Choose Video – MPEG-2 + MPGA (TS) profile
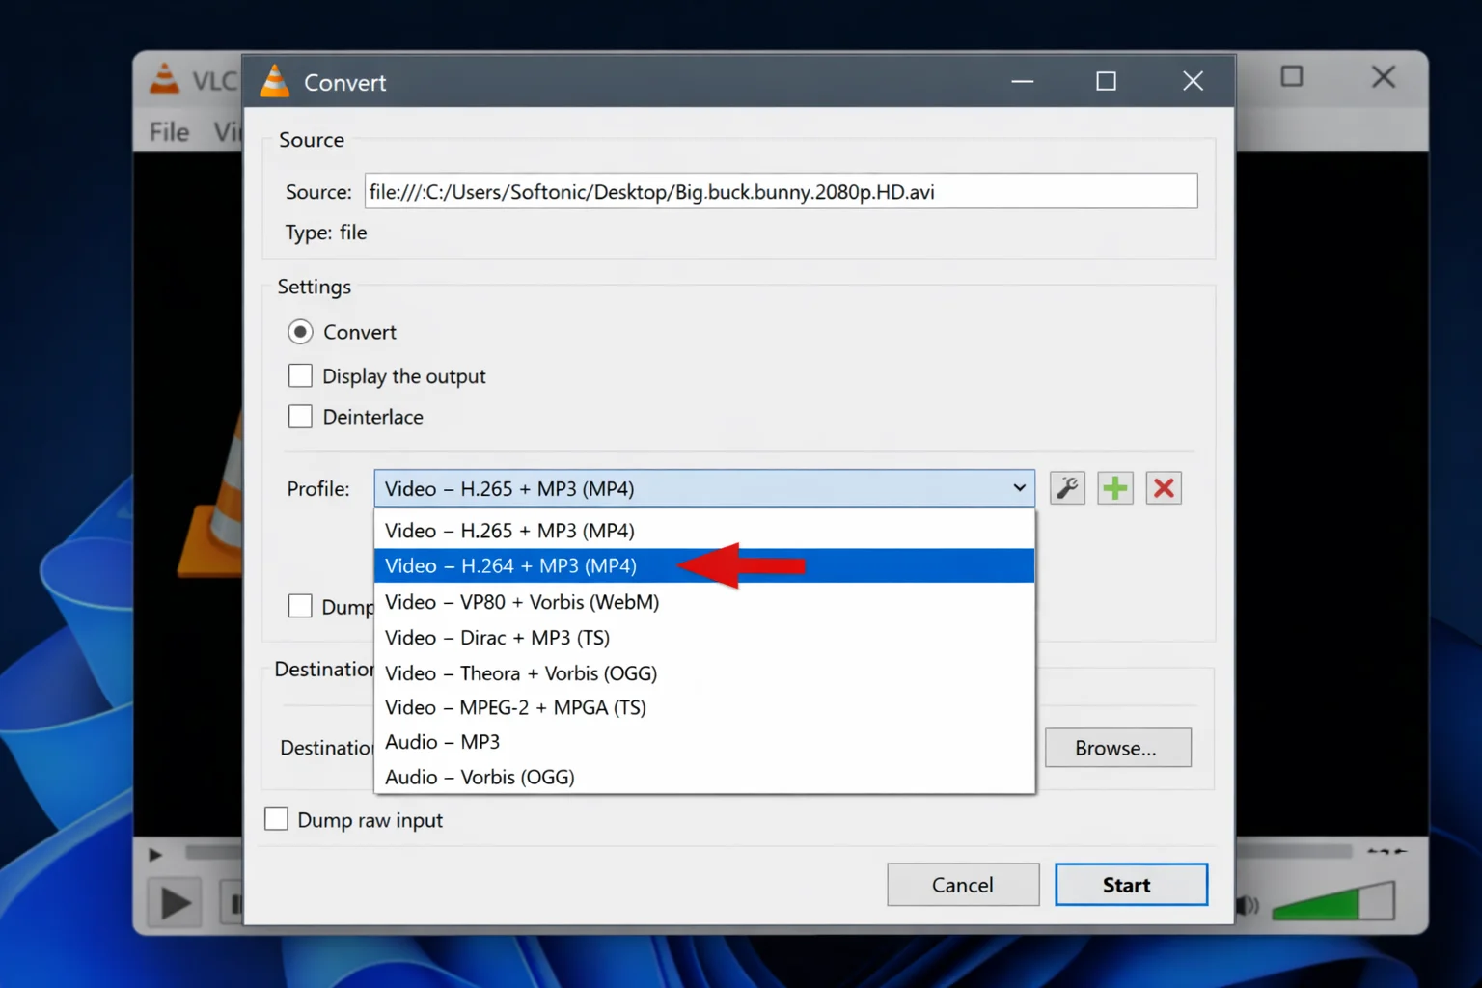Screen dimensions: 1482x988 704,707
